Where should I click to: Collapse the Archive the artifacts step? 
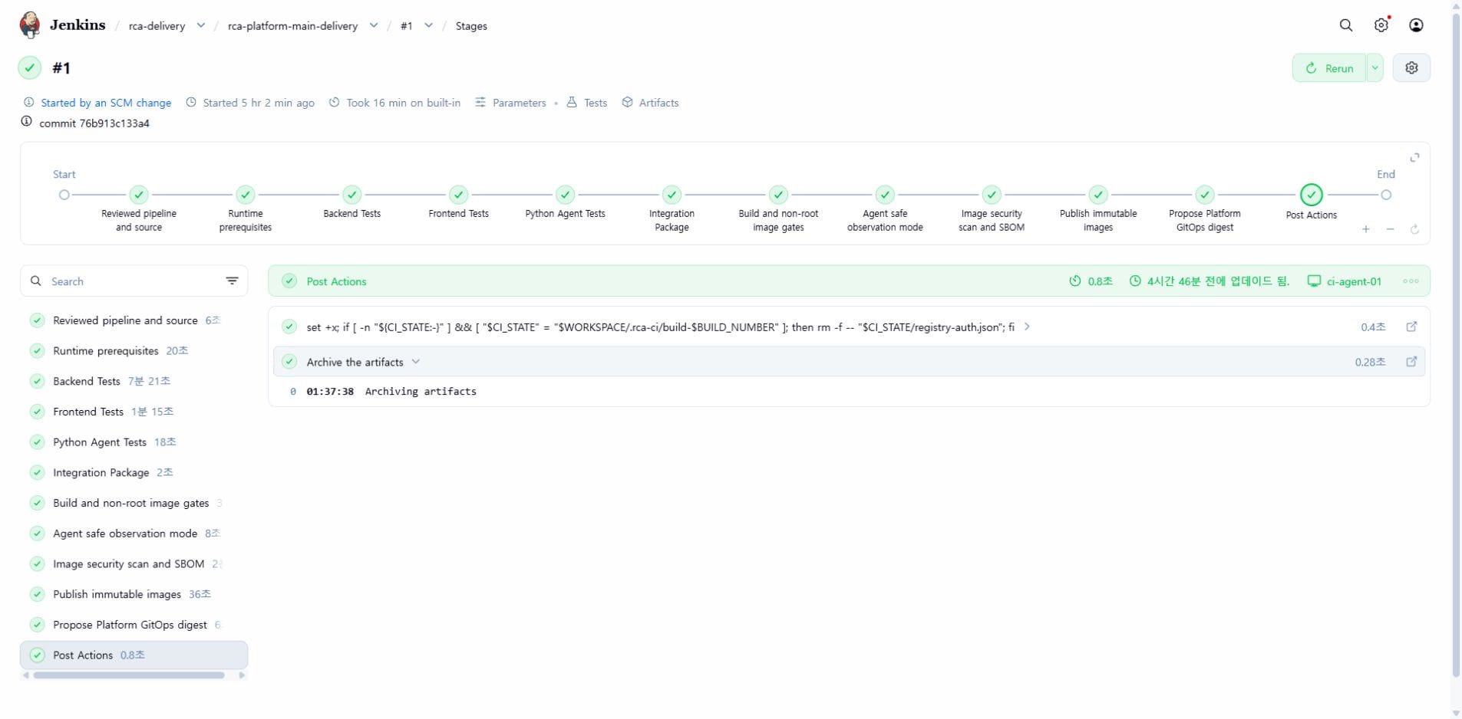416,362
